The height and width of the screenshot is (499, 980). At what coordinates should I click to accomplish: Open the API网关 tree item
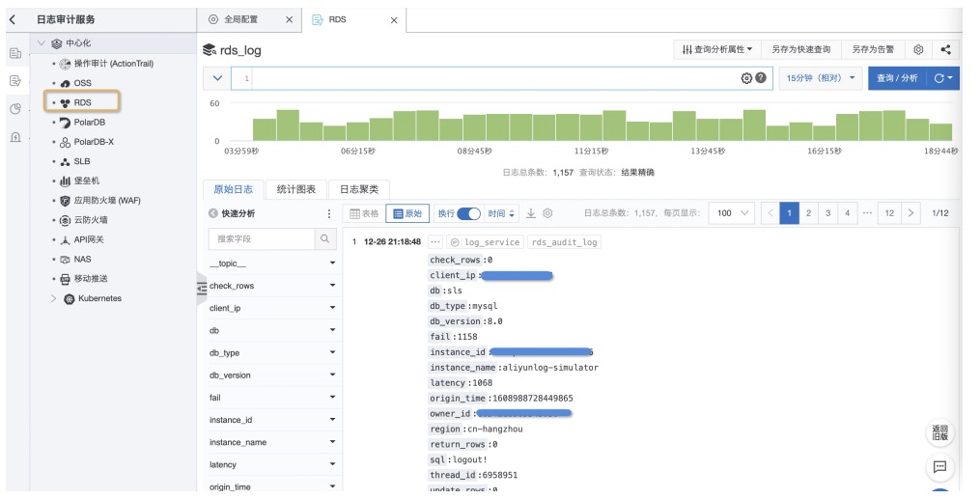[89, 239]
